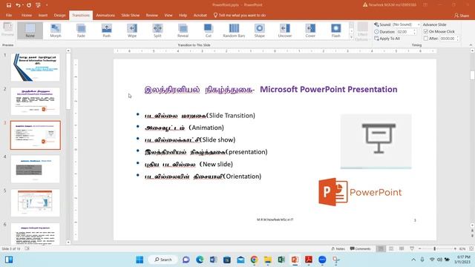Switch to the Review tab
This screenshot has height=267, width=475.
pyautogui.click(x=151, y=15)
